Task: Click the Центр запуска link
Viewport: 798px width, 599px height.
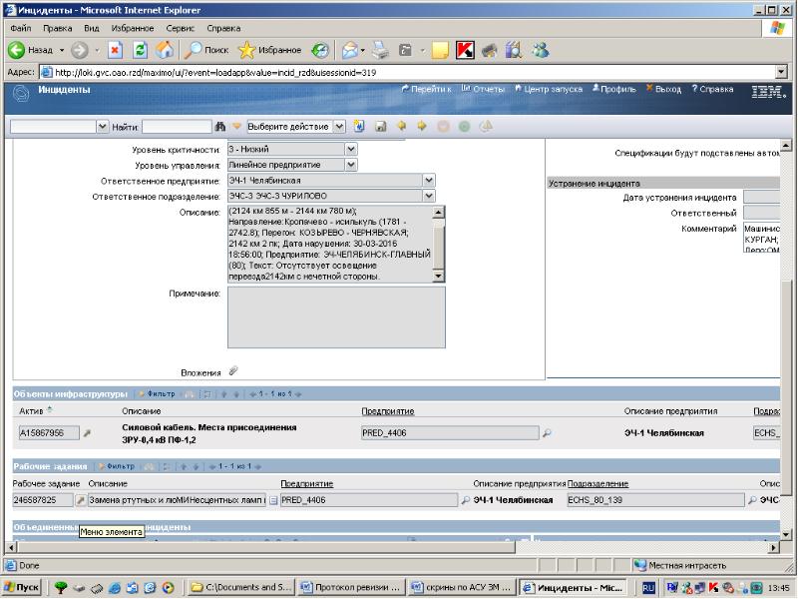Action: (549, 89)
